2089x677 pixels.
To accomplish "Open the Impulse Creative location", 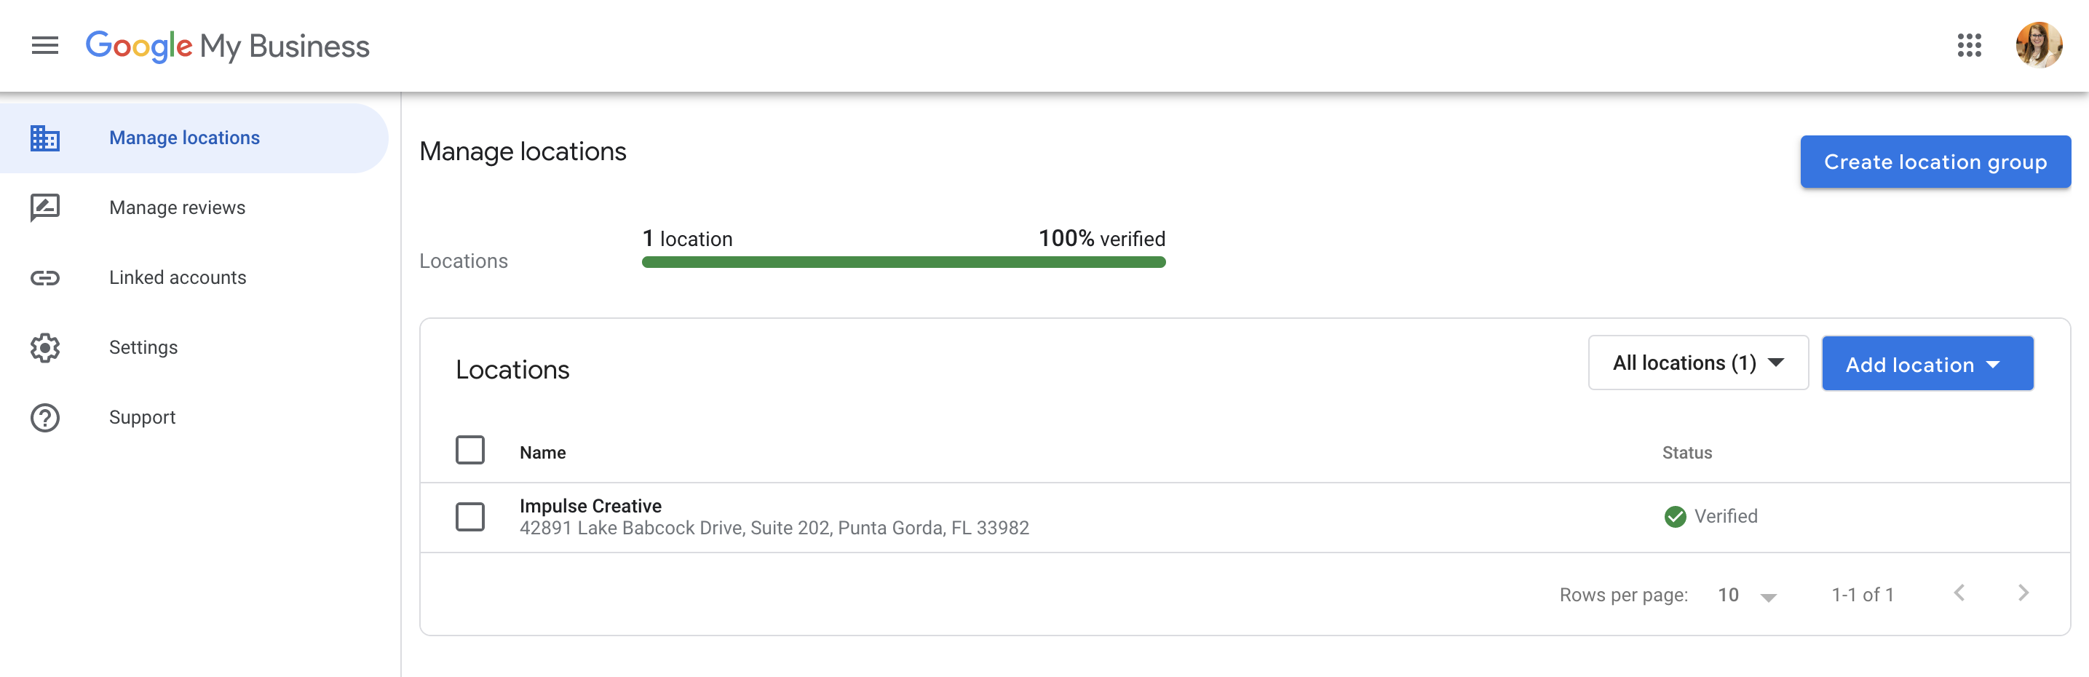I will point(590,506).
